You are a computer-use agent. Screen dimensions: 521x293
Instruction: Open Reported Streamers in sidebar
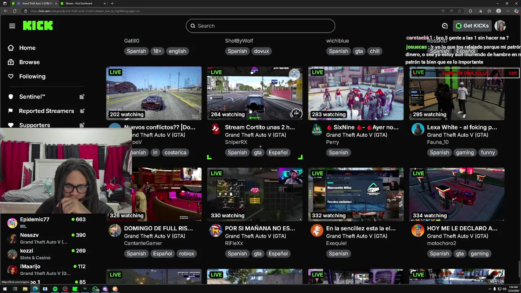pyautogui.click(x=46, y=111)
